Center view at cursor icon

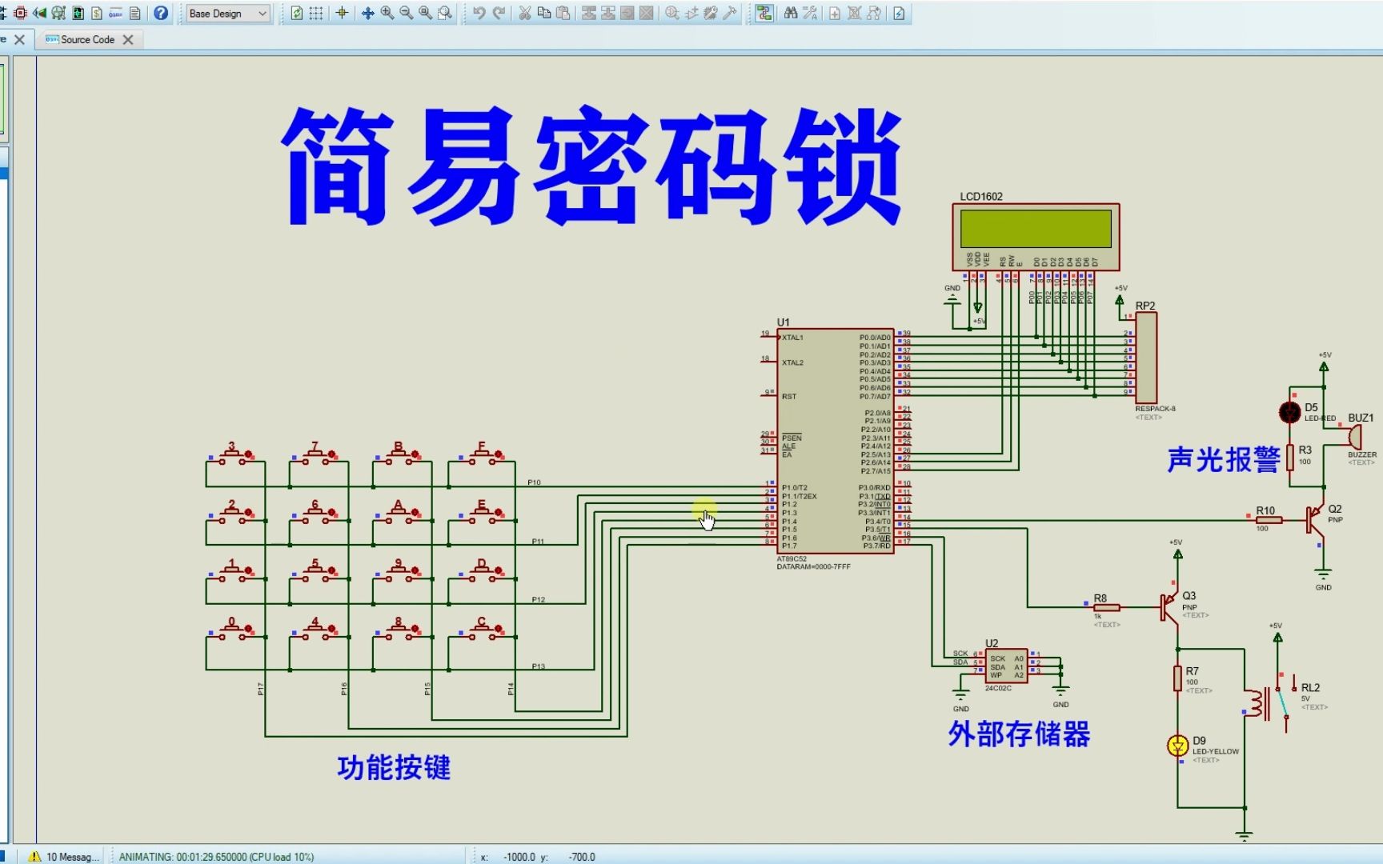point(368,13)
